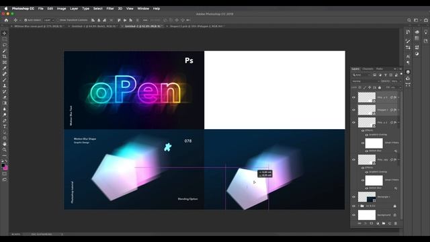Click the pink background color swatch

[5, 168]
